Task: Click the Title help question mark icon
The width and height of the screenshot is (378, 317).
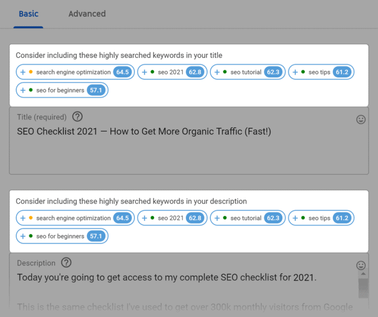Action: (x=77, y=117)
